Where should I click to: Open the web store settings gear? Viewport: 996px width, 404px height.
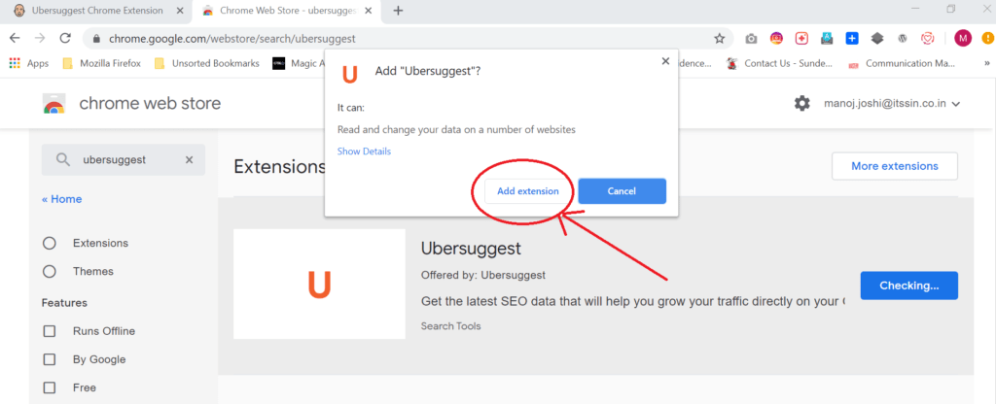pos(802,103)
